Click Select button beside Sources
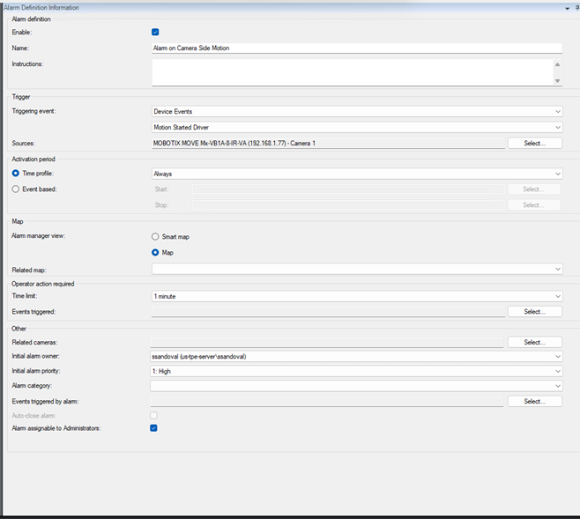 (x=535, y=143)
